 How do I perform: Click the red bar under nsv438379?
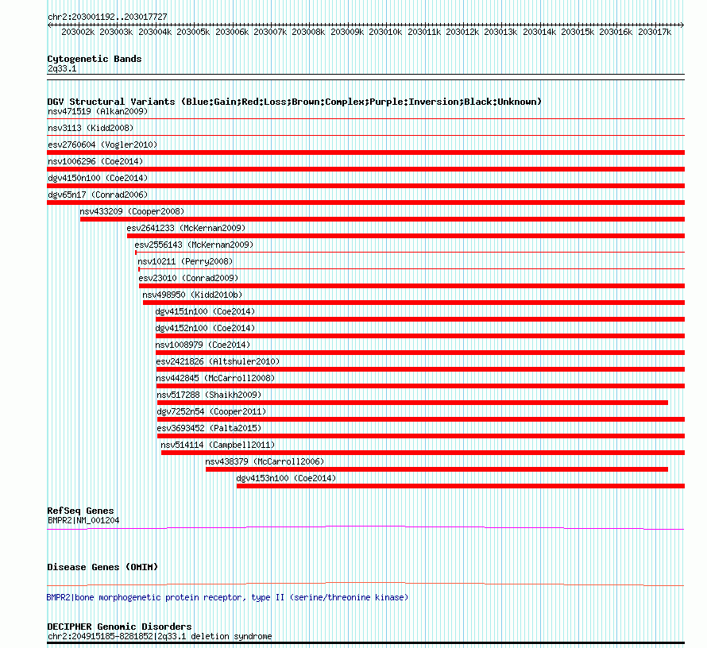[x=436, y=469]
